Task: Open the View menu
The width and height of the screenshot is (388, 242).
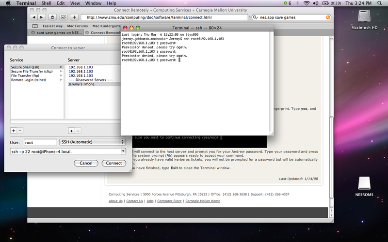Action: click(x=75, y=3)
